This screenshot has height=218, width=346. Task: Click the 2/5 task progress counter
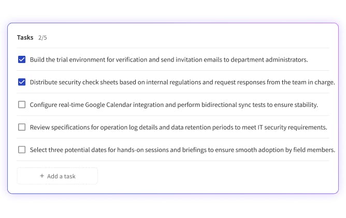(x=42, y=38)
